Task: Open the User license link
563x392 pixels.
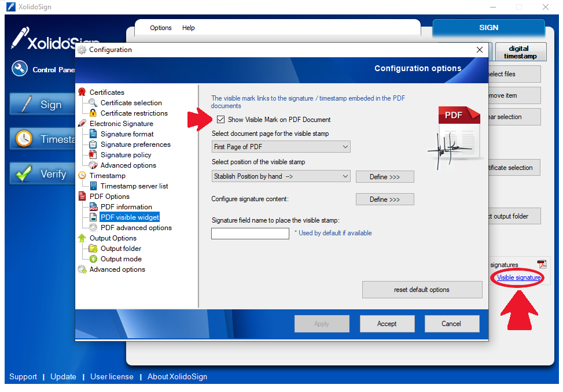Action: click(x=112, y=376)
